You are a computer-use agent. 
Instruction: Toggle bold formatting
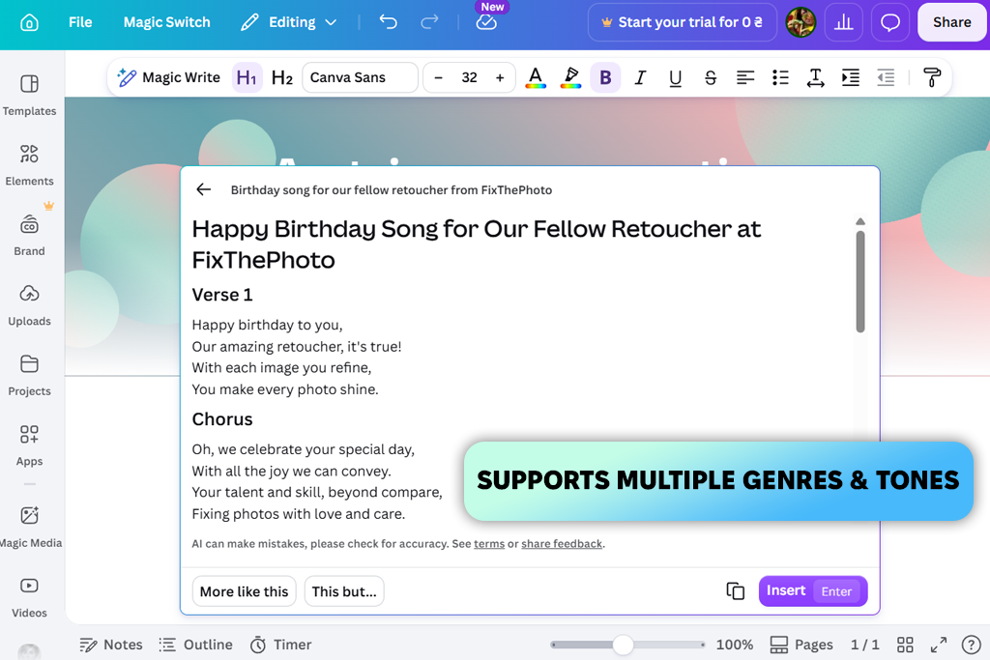click(605, 77)
